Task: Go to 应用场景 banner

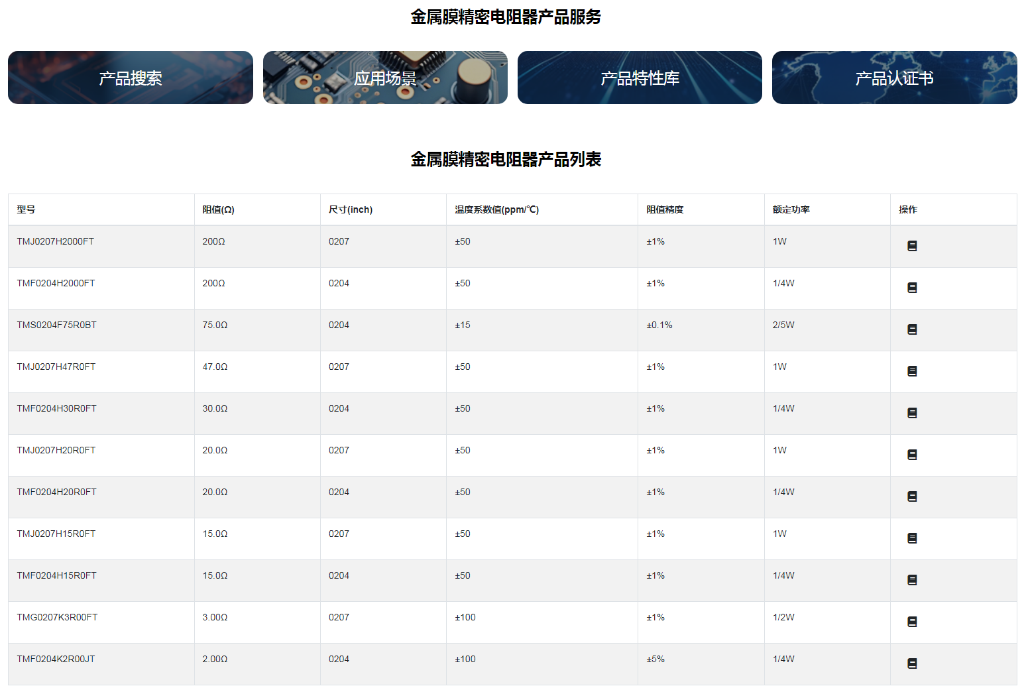Action: (x=385, y=78)
